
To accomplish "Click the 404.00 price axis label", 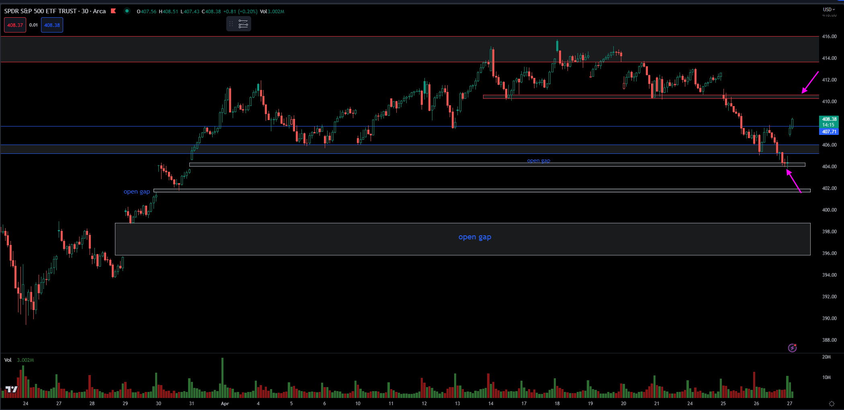I will tap(829, 167).
